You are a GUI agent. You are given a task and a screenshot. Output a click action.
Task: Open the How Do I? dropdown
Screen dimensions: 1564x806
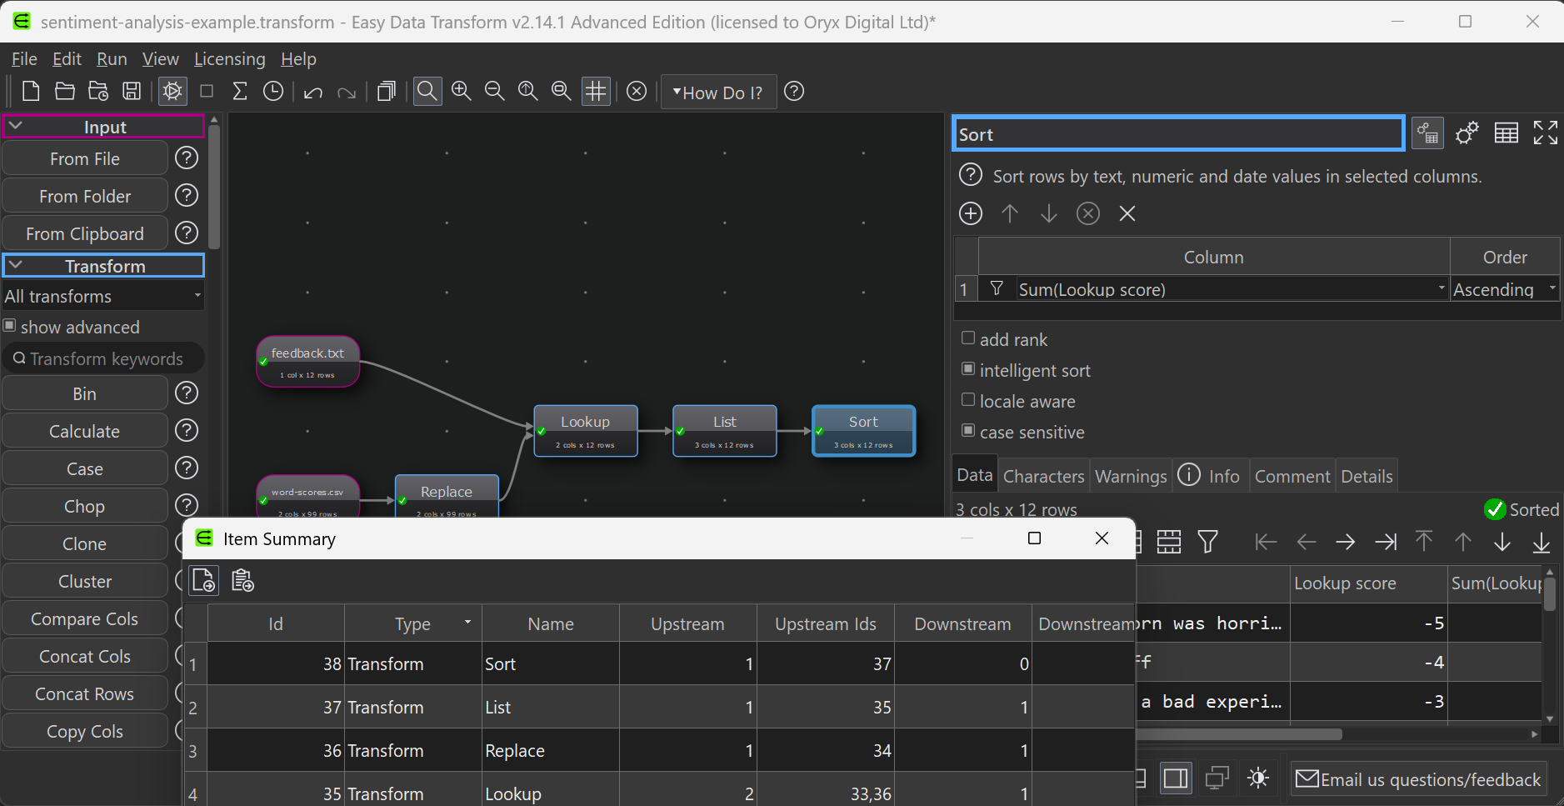click(x=718, y=92)
